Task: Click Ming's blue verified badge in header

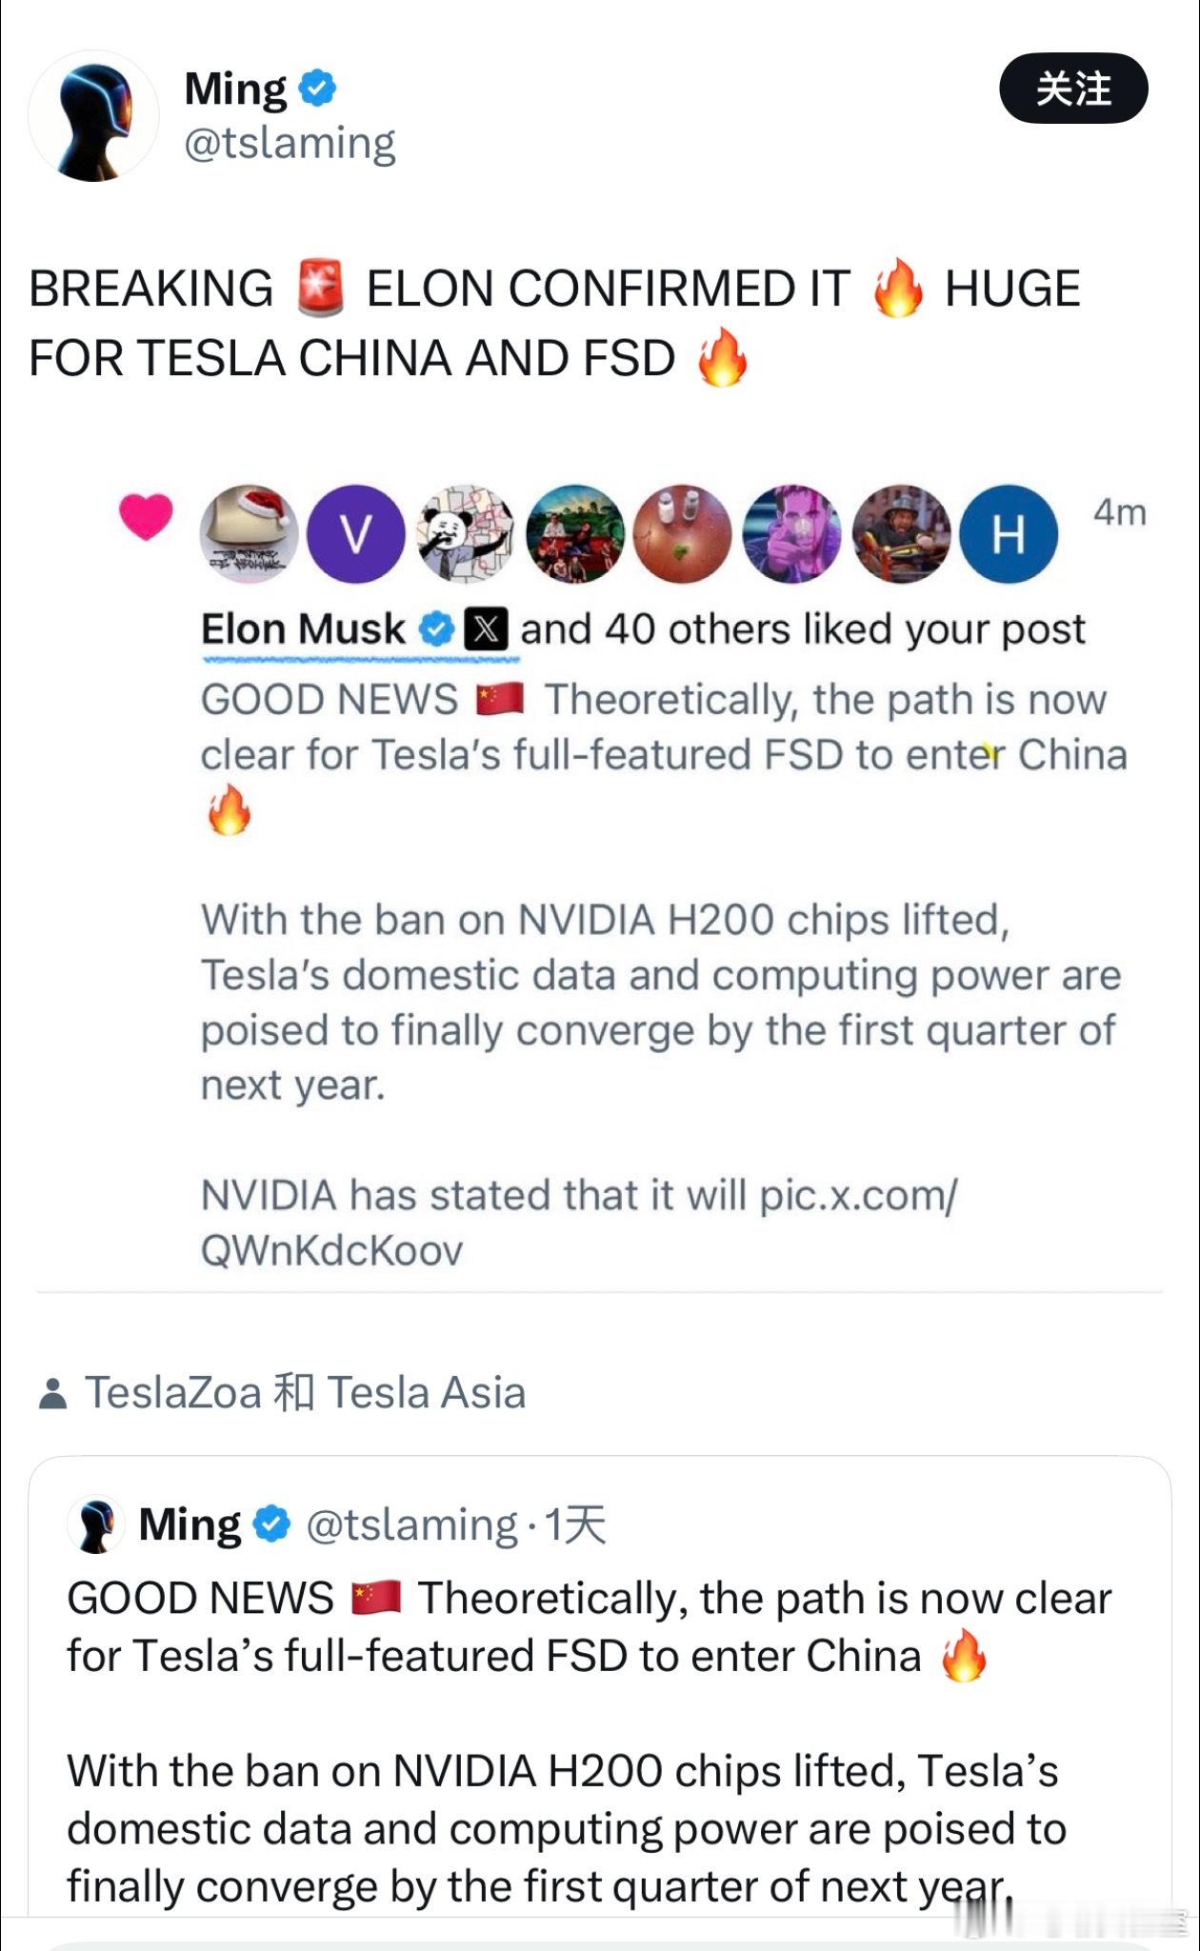Action: tap(317, 89)
